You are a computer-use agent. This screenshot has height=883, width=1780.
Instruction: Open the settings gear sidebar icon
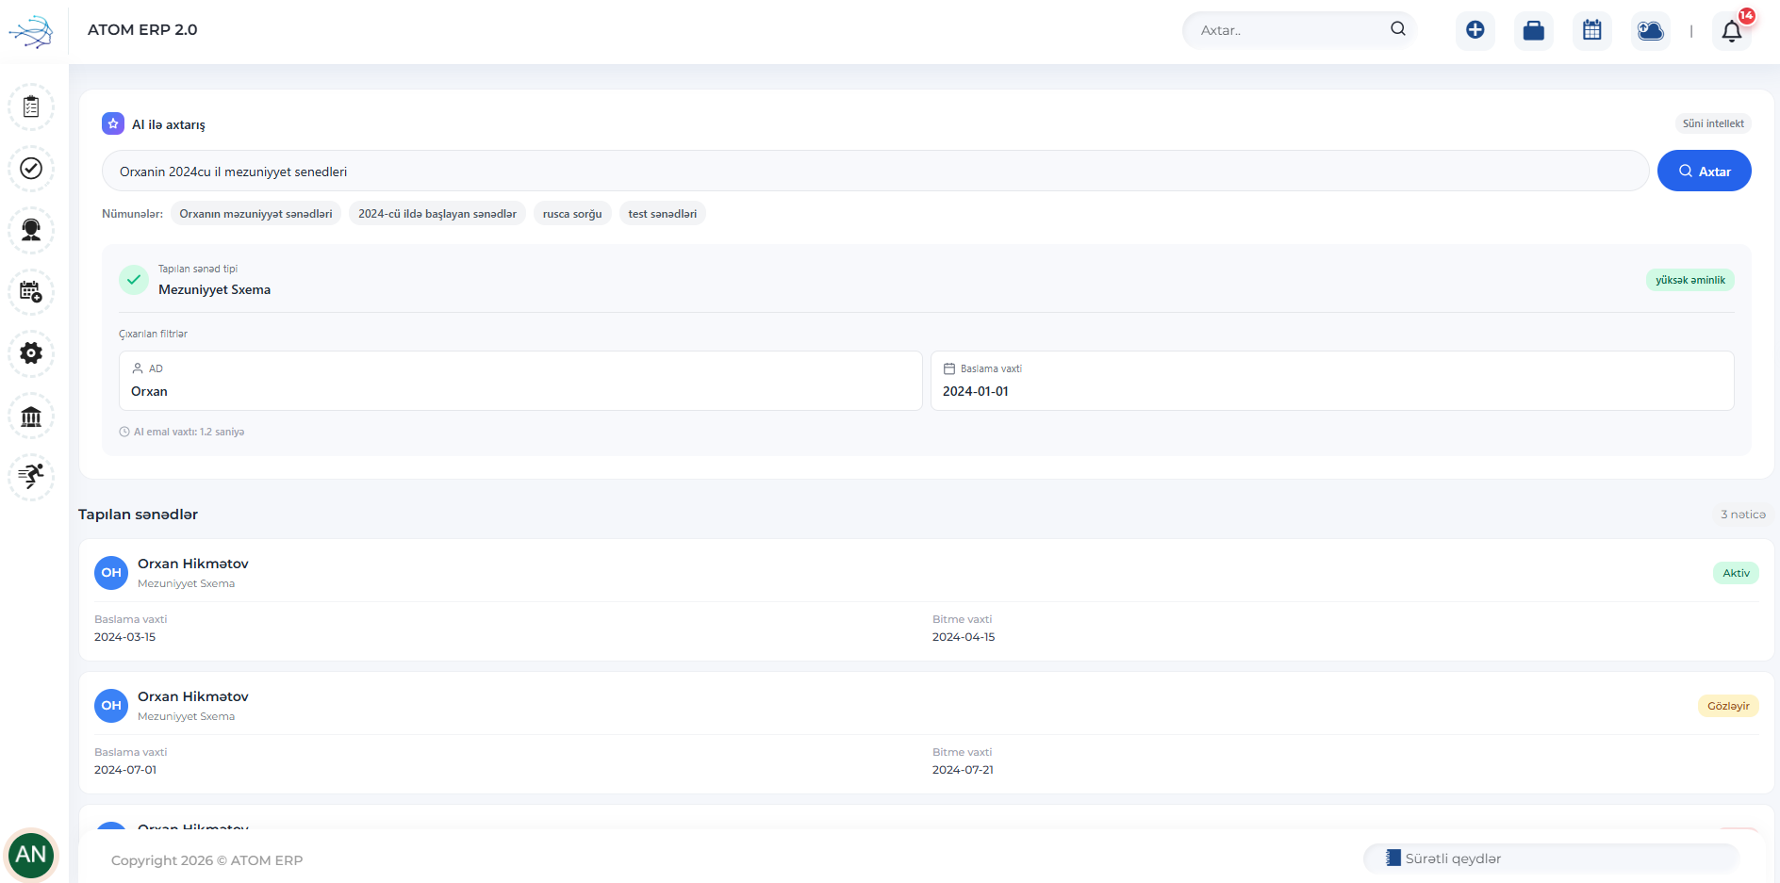tap(31, 353)
